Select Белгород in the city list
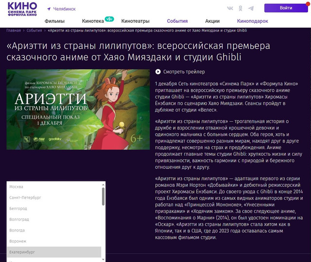Image resolution: width=311 pixels, height=262 pixels. (x=54, y=209)
